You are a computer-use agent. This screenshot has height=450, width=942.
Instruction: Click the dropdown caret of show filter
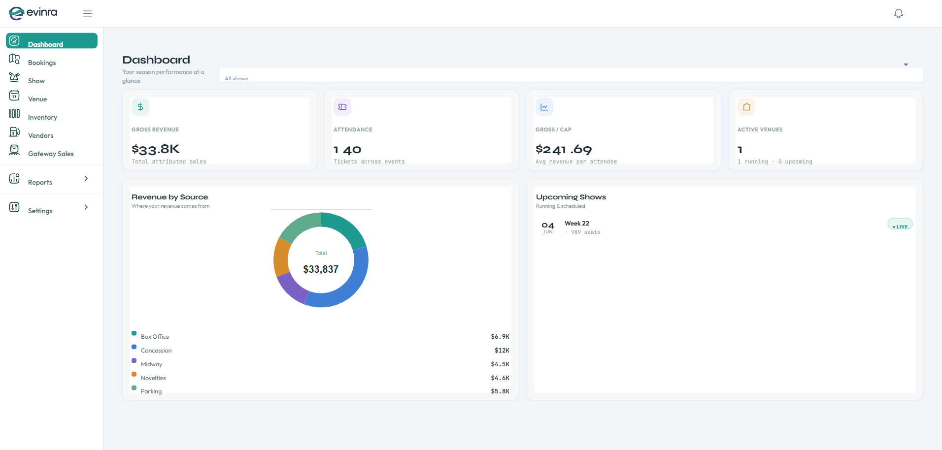tap(906, 64)
